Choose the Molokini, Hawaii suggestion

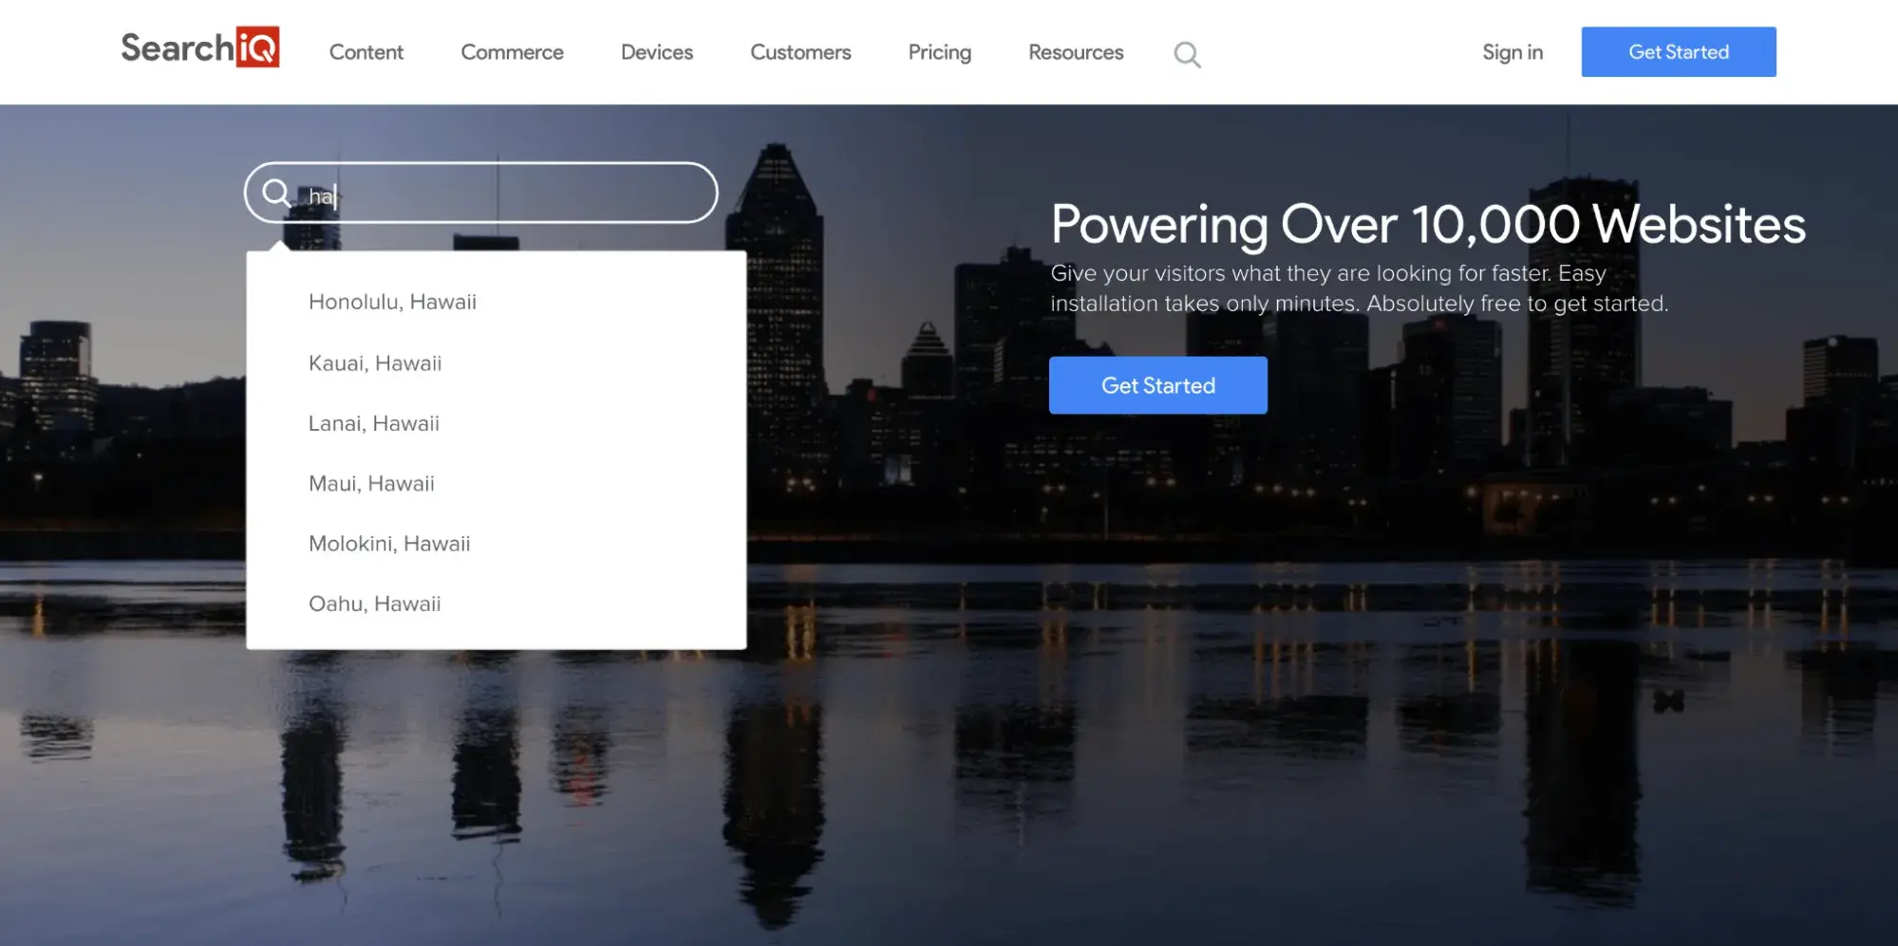[x=389, y=544]
